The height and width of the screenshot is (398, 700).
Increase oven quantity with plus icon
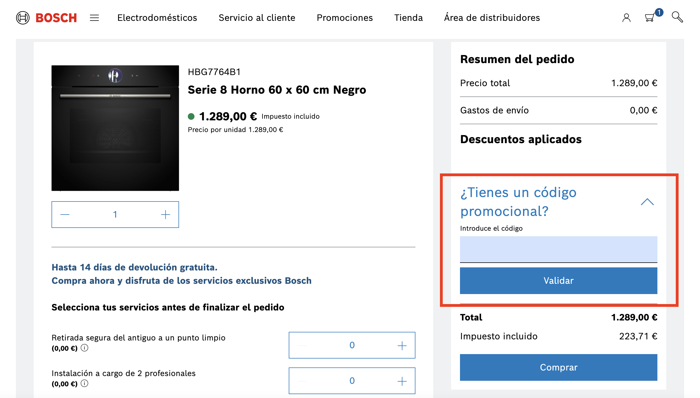165,215
